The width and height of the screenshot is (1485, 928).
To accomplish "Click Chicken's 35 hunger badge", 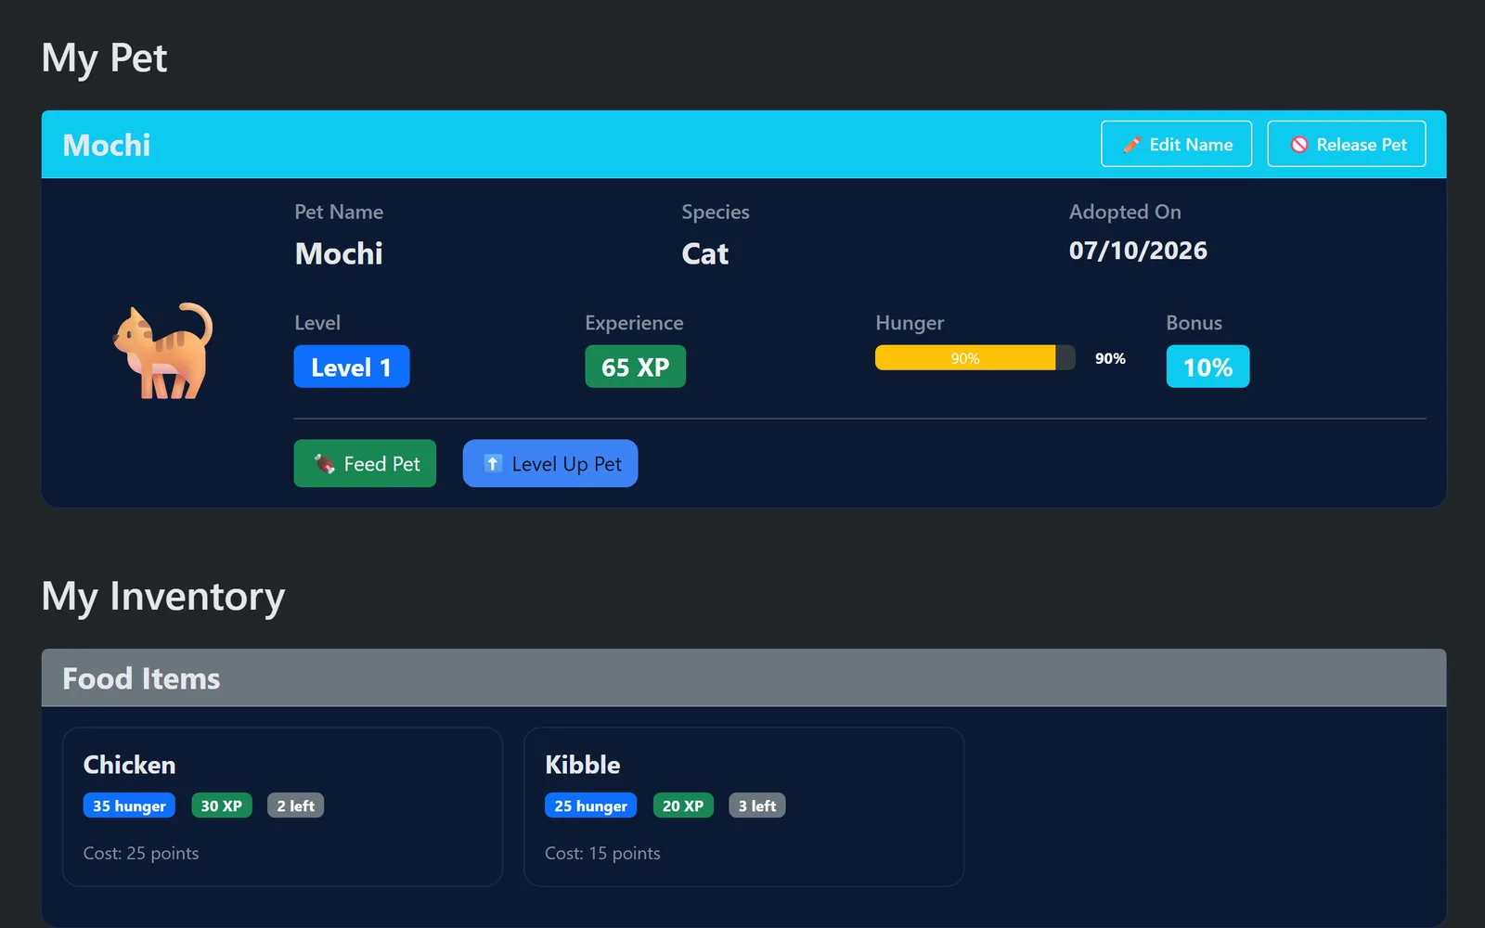I will 129,806.
